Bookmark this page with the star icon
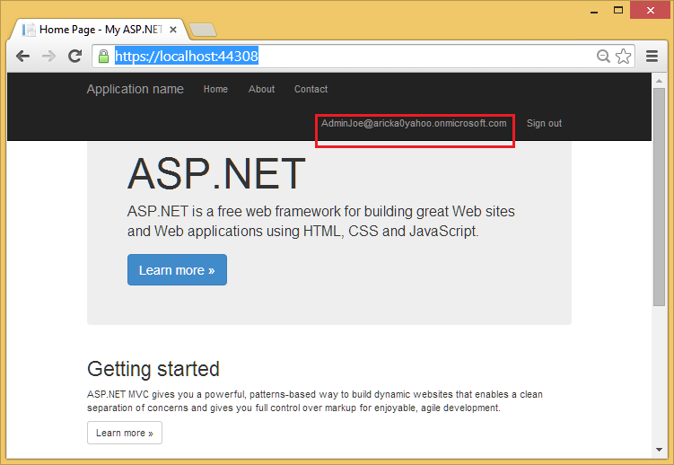Screen dimensions: 674x465 click(x=623, y=56)
